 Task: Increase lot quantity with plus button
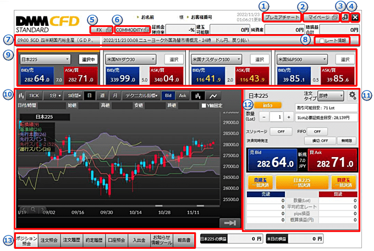(289, 117)
